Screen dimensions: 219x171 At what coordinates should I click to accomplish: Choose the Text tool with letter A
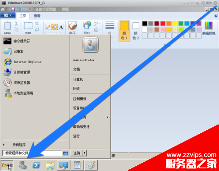point(61,27)
